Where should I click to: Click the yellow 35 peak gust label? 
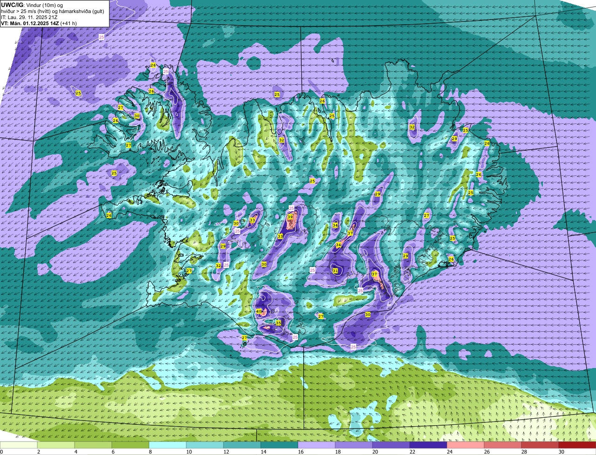pos(278,323)
